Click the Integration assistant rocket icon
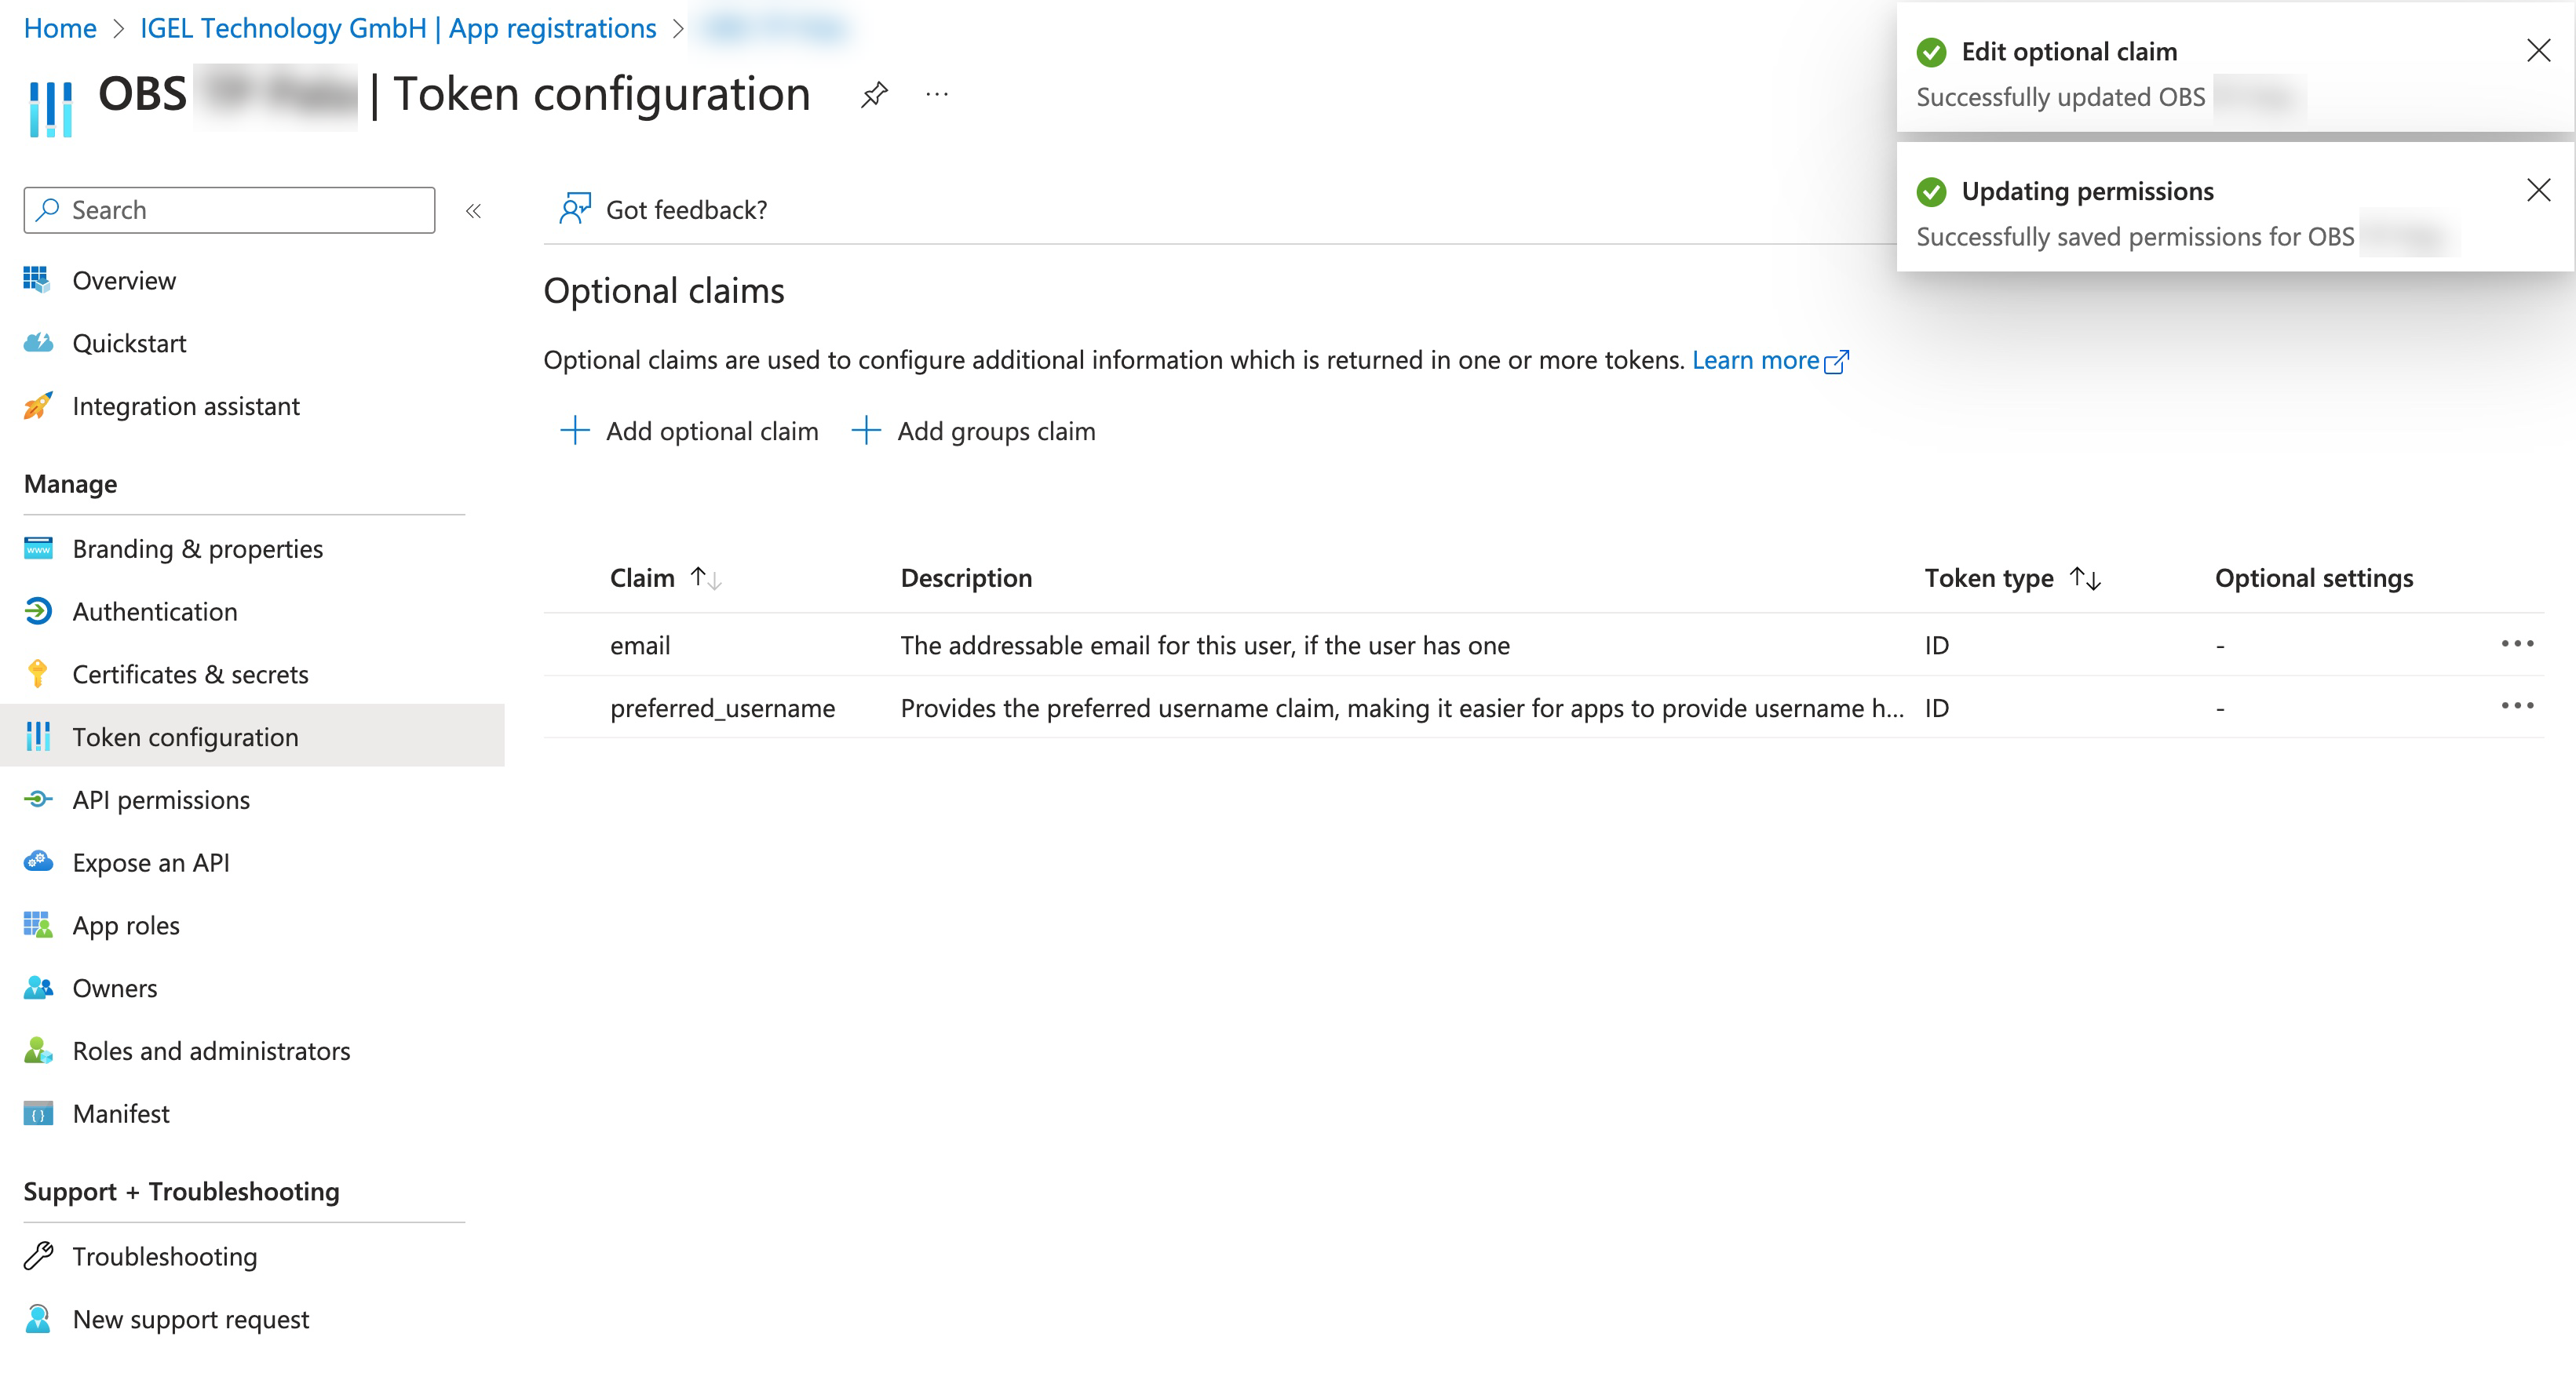 (x=38, y=406)
